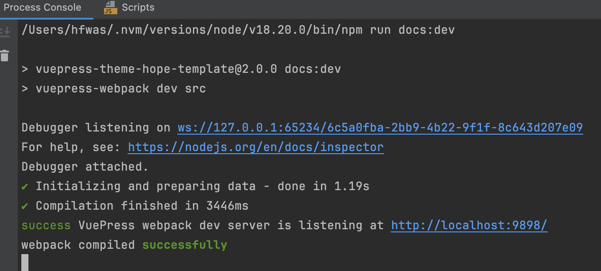Viewport: 601px width, 271px height.
Task: Open the ws://127.0.0.1:65234 debugger link
Action: coord(380,128)
